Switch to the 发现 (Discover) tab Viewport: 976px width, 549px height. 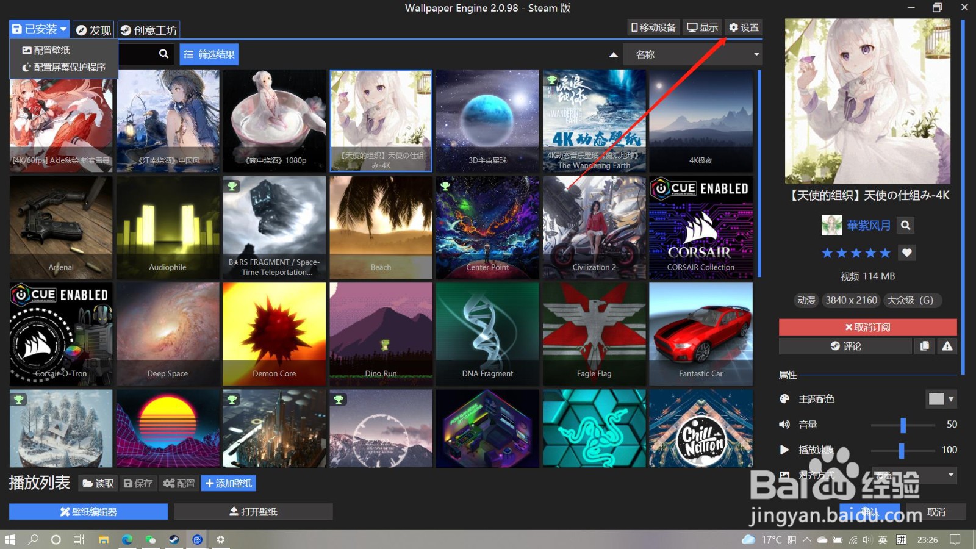pos(93,30)
